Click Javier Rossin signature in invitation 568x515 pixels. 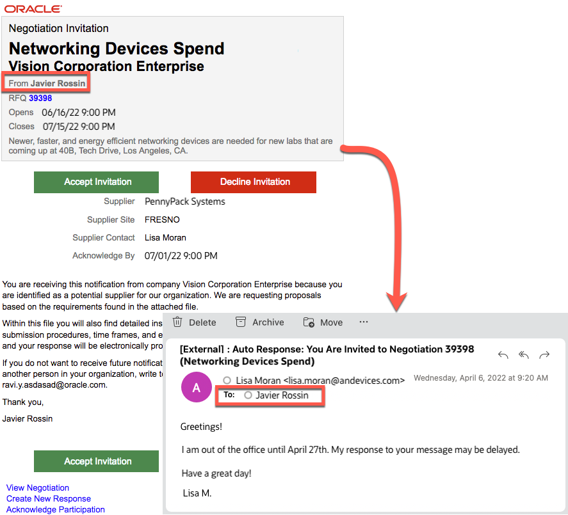pyautogui.click(x=27, y=419)
